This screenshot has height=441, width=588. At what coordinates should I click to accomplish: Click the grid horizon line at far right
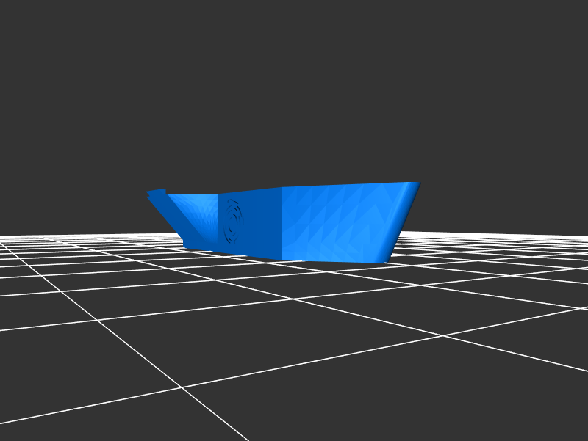(x=573, y=235)
